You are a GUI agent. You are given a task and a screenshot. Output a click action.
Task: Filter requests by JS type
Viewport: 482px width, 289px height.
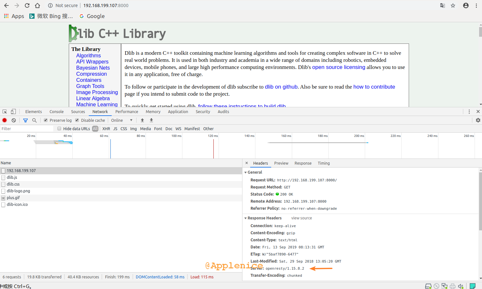(115, 129)
